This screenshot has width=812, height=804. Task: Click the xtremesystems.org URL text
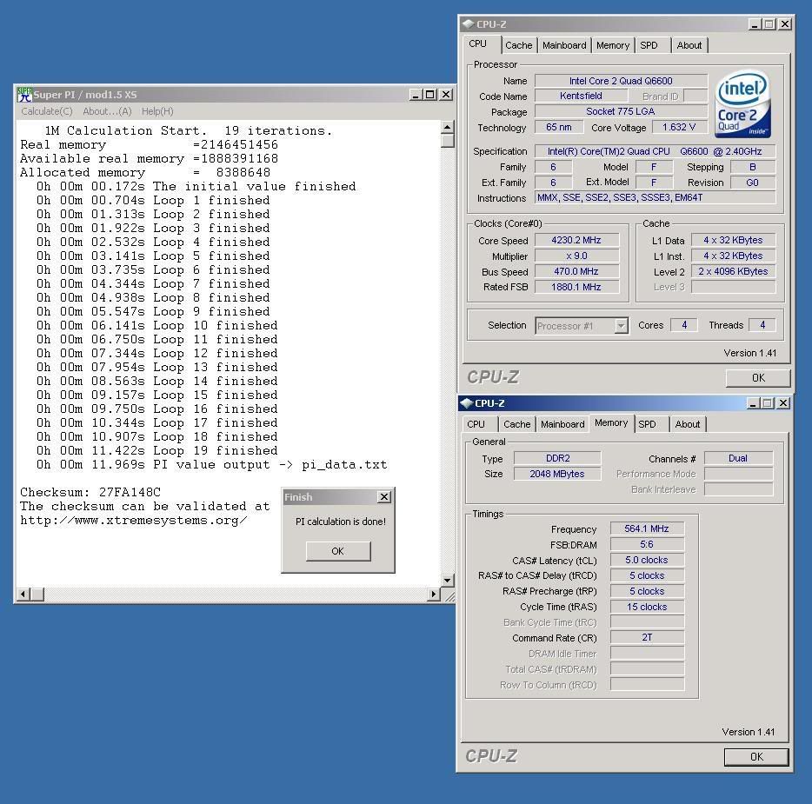134,521
